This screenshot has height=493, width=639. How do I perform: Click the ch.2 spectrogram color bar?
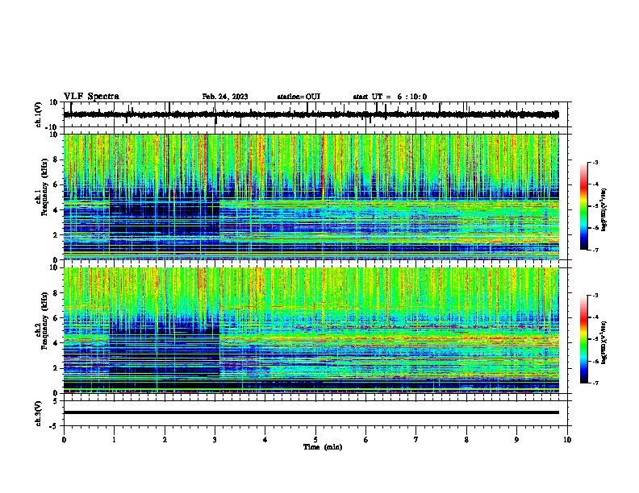click(x=584, y=339)
